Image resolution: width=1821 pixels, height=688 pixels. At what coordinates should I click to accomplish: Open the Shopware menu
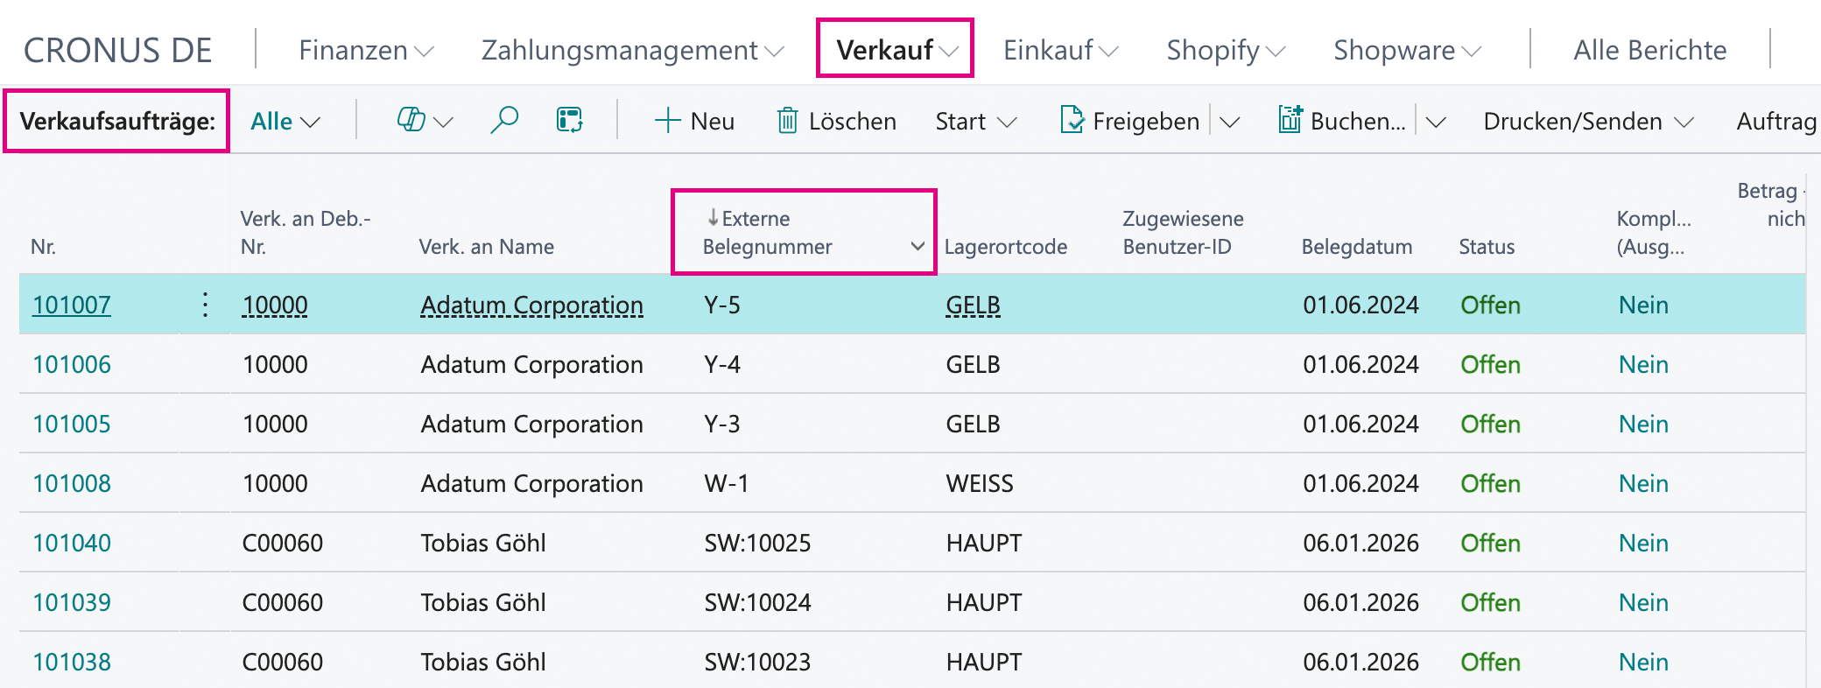pyautogui.click(x=1407, y=50)
